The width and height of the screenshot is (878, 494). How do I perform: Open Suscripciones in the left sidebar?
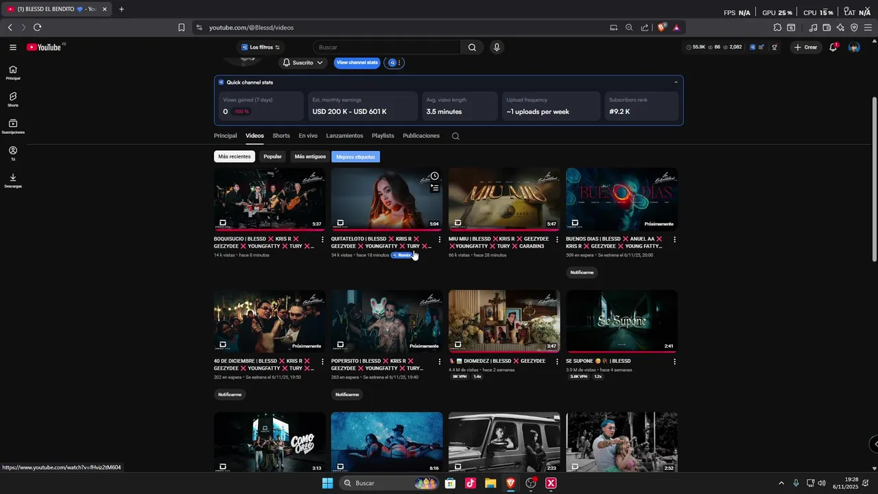[x=13, y=126]
